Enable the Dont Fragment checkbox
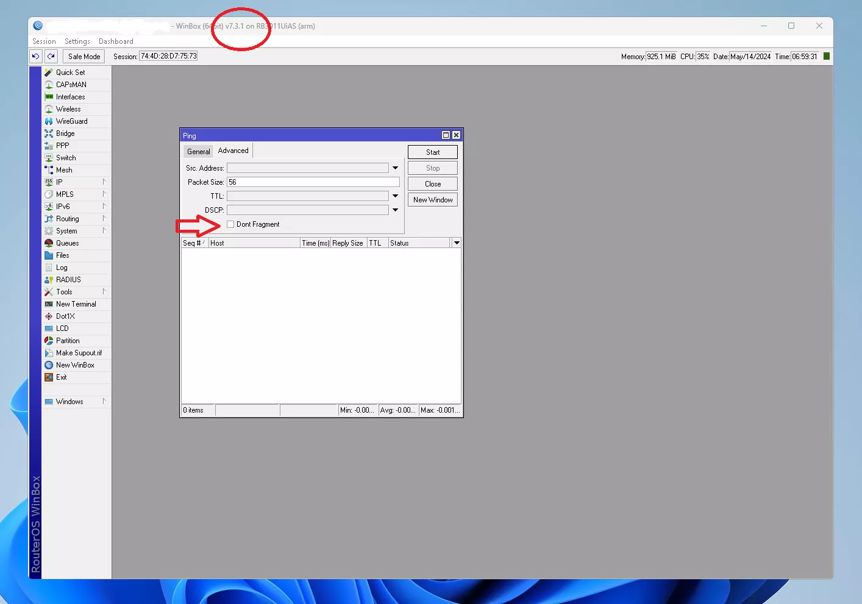This screenshot has width=862, height=604. pos(230,224)
